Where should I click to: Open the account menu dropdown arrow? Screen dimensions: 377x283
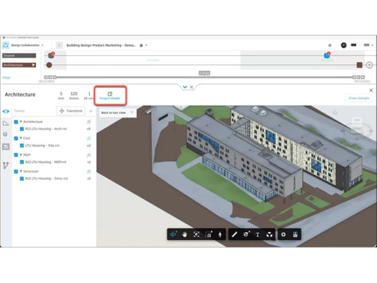(x=372, y=45)
